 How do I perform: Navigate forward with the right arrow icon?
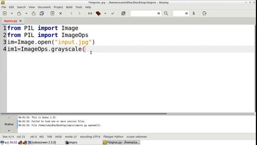[x=80, y=13]
